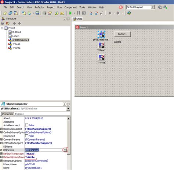Click the back navigation arrow in toolbar
Image resolution: width=174 pixels, height=170 pixels.
click(110, 13)
